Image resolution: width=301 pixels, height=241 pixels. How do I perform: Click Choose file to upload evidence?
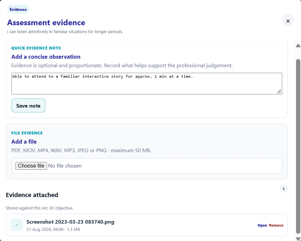(31, 166)
